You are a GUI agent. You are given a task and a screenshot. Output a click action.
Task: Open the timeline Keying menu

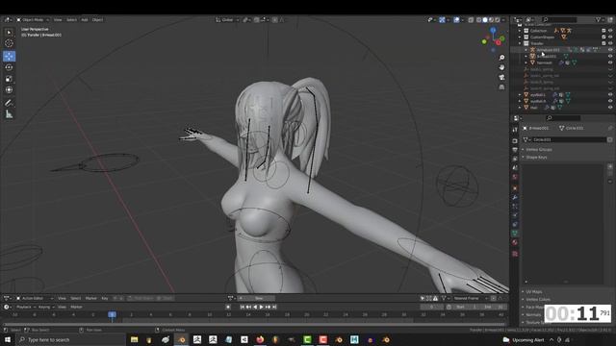pos(46,307)
